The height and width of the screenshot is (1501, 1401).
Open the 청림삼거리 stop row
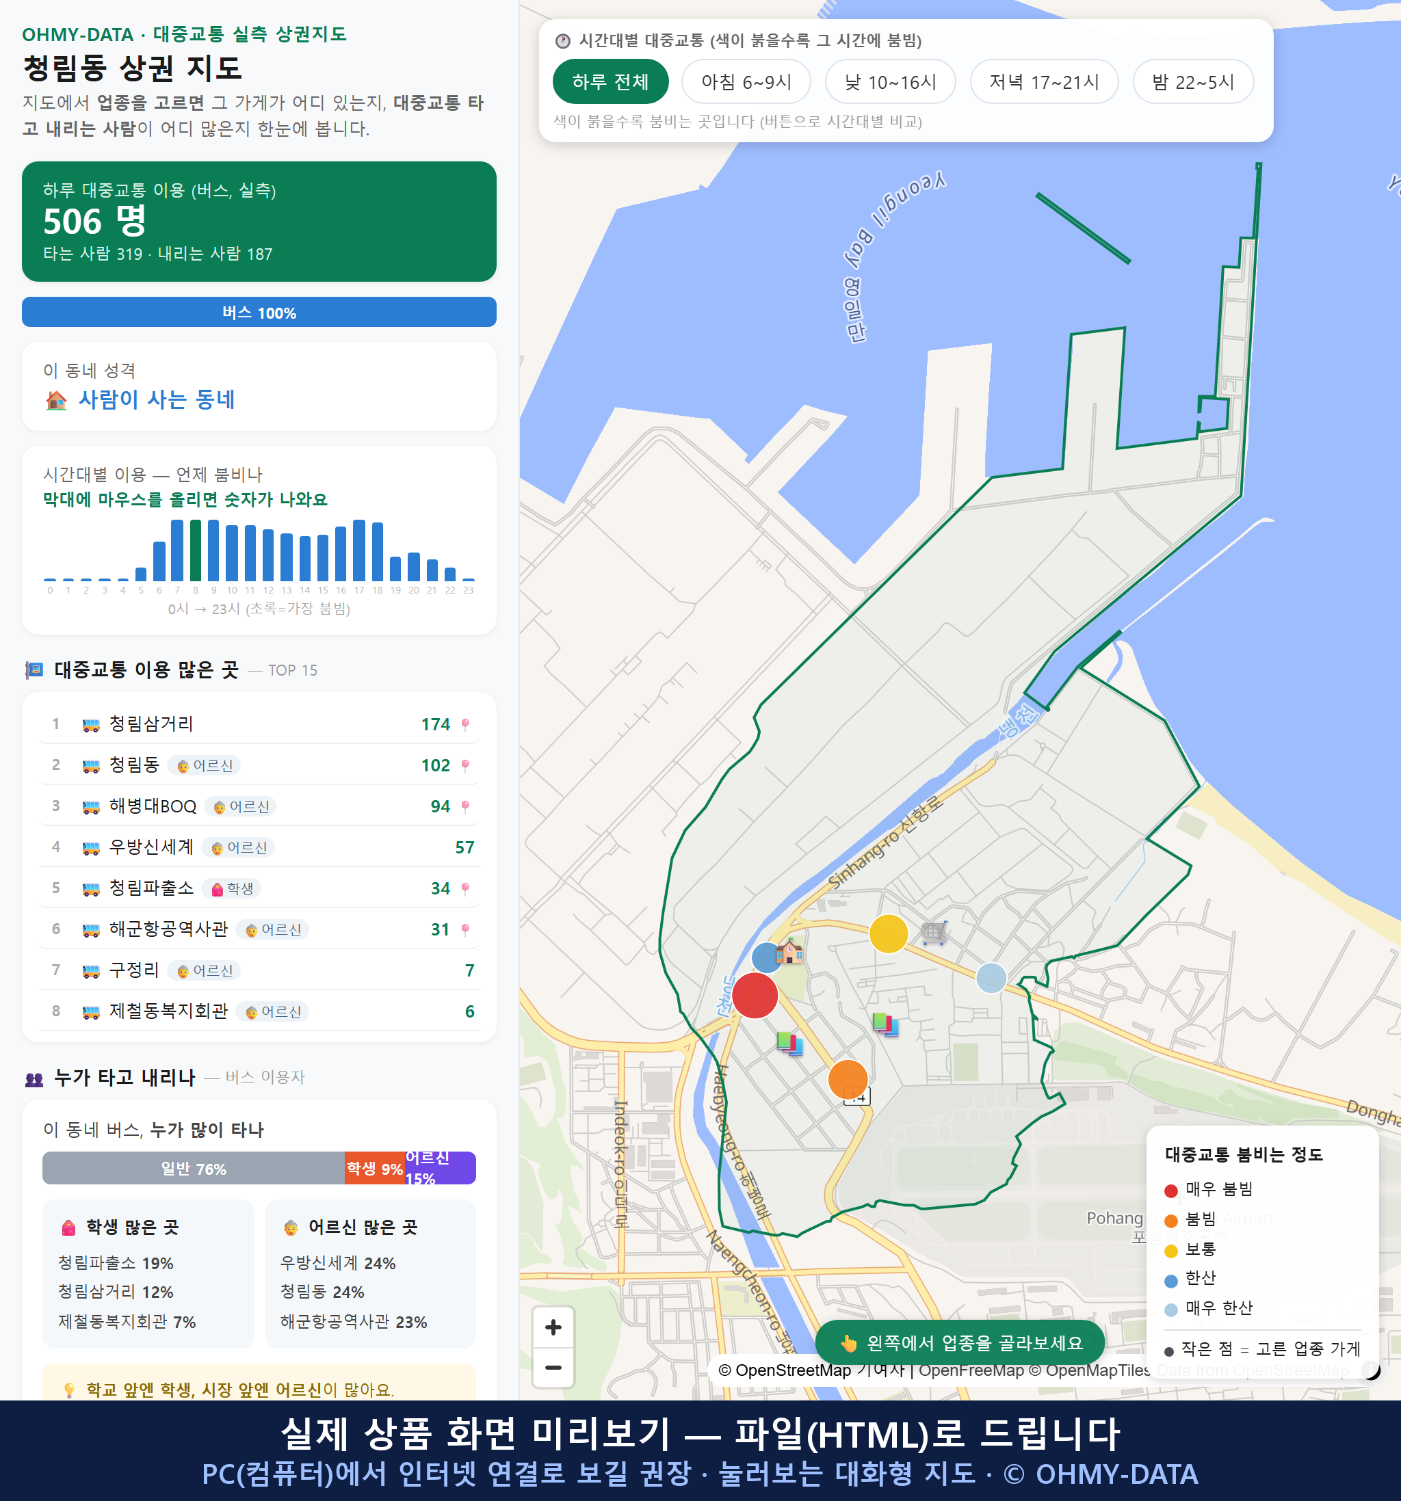tap(259, 724)
